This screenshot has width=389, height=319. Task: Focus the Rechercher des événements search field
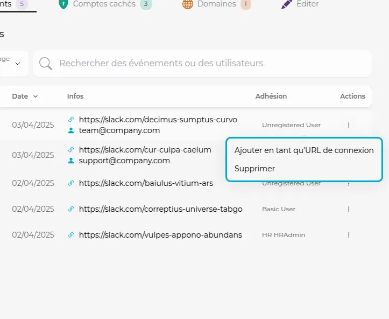coord(202,64)
